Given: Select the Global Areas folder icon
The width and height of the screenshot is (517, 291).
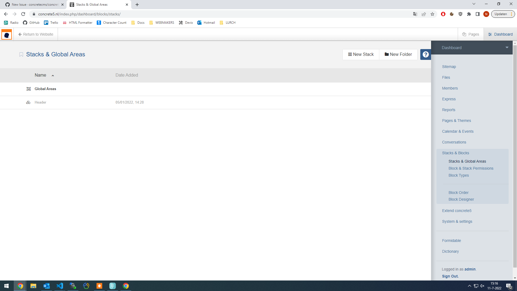Looking at the screenshot, I should tap(28, 88).
